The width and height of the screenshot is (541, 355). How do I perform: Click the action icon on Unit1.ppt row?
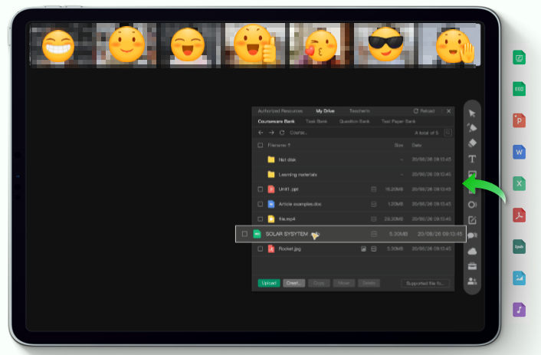coord(374,189)
